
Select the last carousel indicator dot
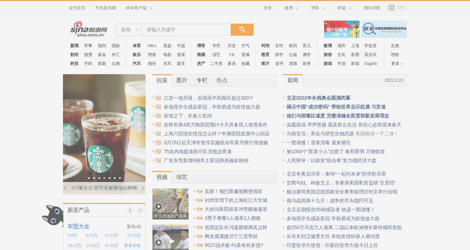[120, 178]
